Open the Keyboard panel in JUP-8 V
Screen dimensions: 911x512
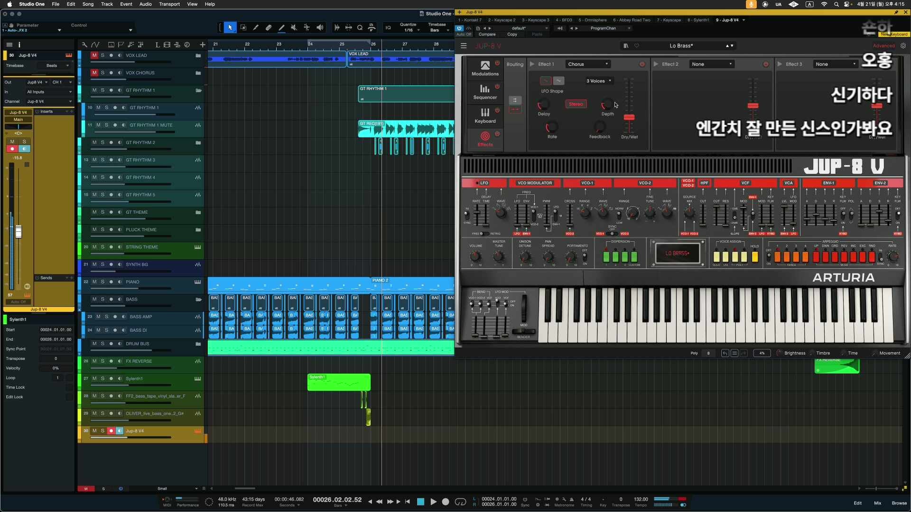(x=485, y=116)
